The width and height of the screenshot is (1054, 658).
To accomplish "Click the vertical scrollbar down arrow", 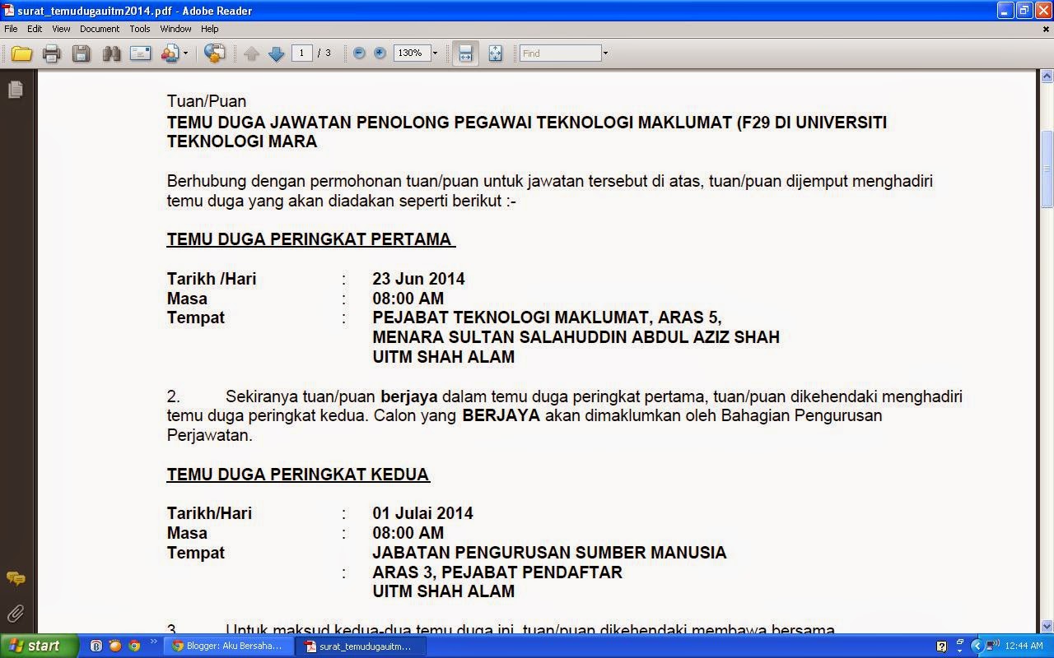I will (x=1047, y=627).
